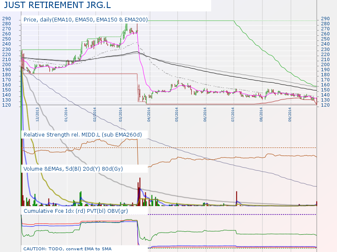Click the 290 value on left price axis
The image size is (337, 252).
click(6, 19)
